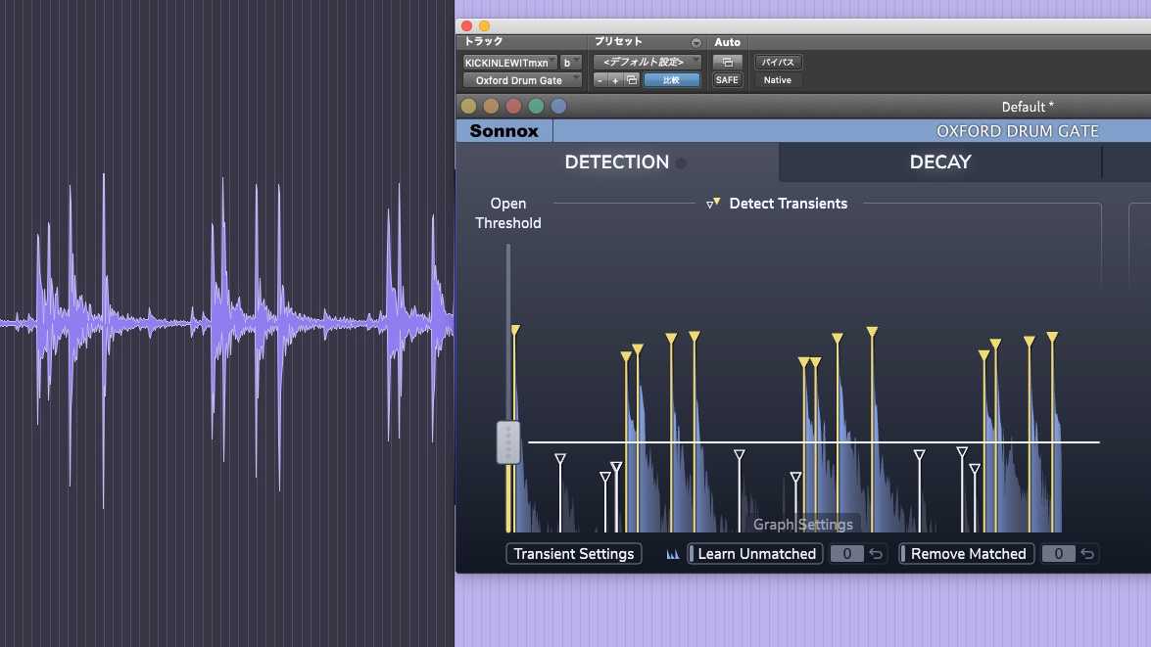Click the Open Threshold label
This screenshot has width=1151, height=647.
(x=508, y=212)
